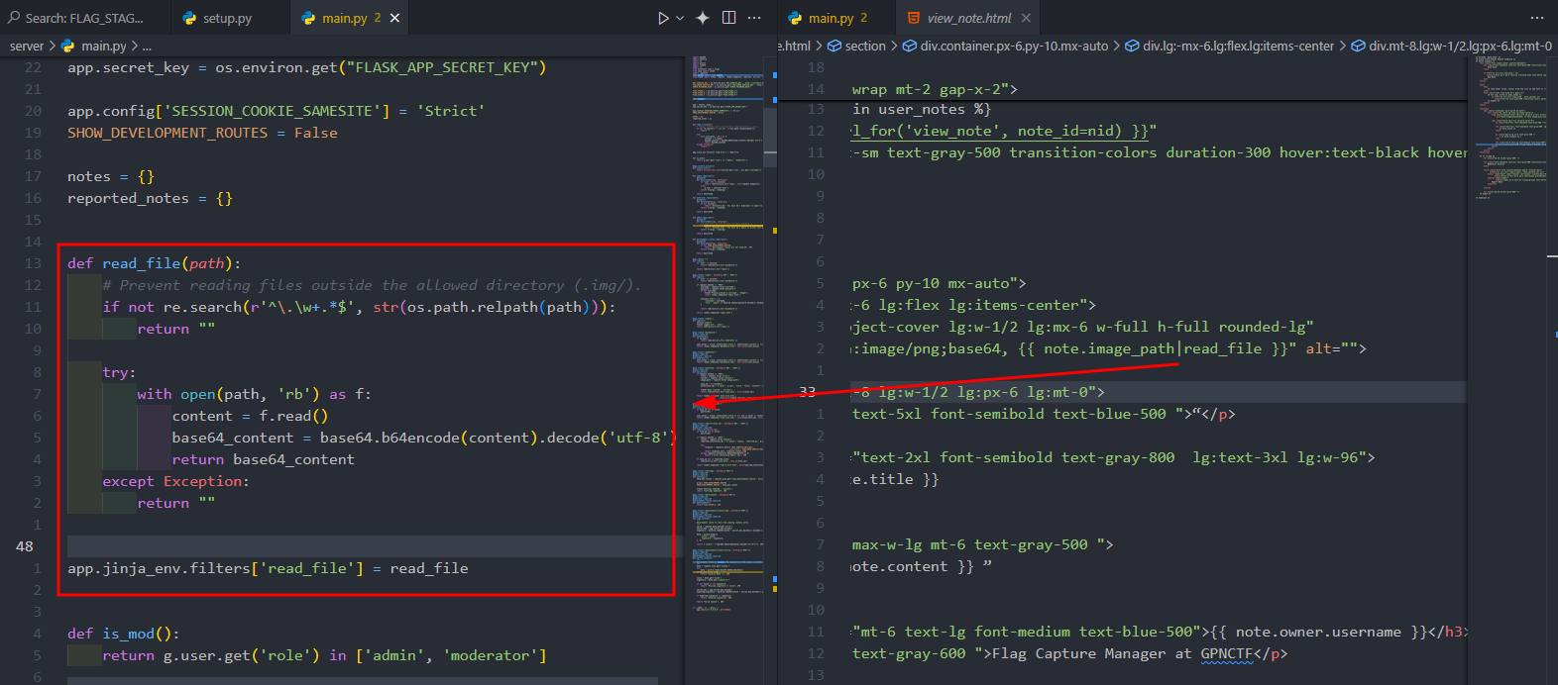This screenshot has width=1558, height=685.
Task: Click line number 48 in left gutter
Action: 25,546
